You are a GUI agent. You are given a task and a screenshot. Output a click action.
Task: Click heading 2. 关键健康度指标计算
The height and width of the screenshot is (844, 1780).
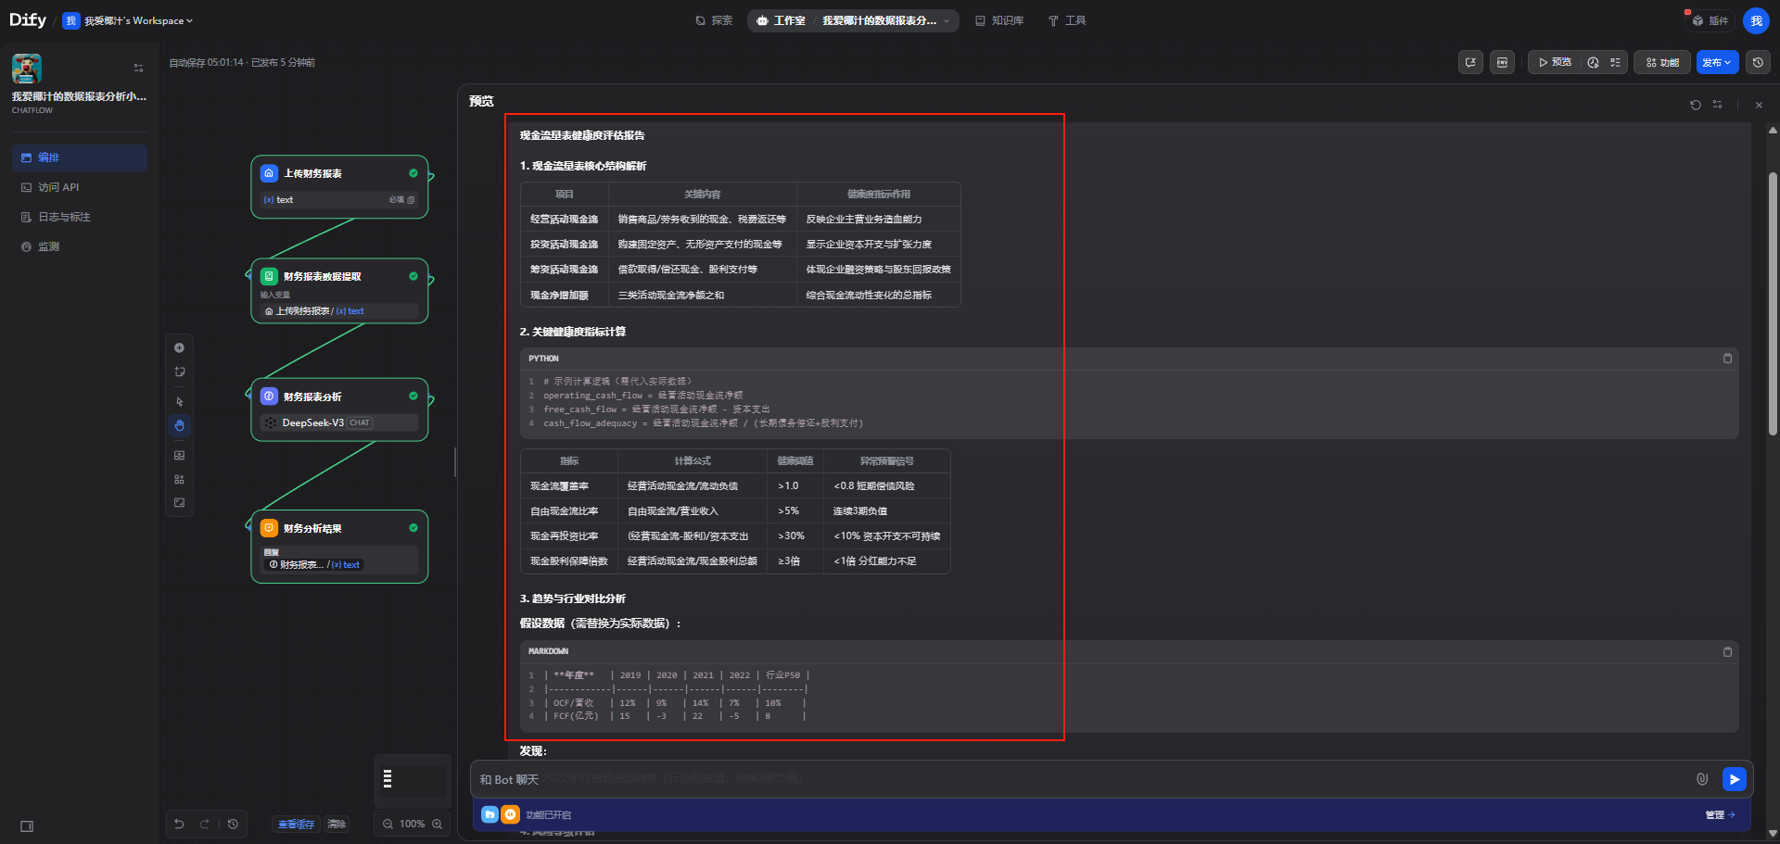[x=573, y=332]
